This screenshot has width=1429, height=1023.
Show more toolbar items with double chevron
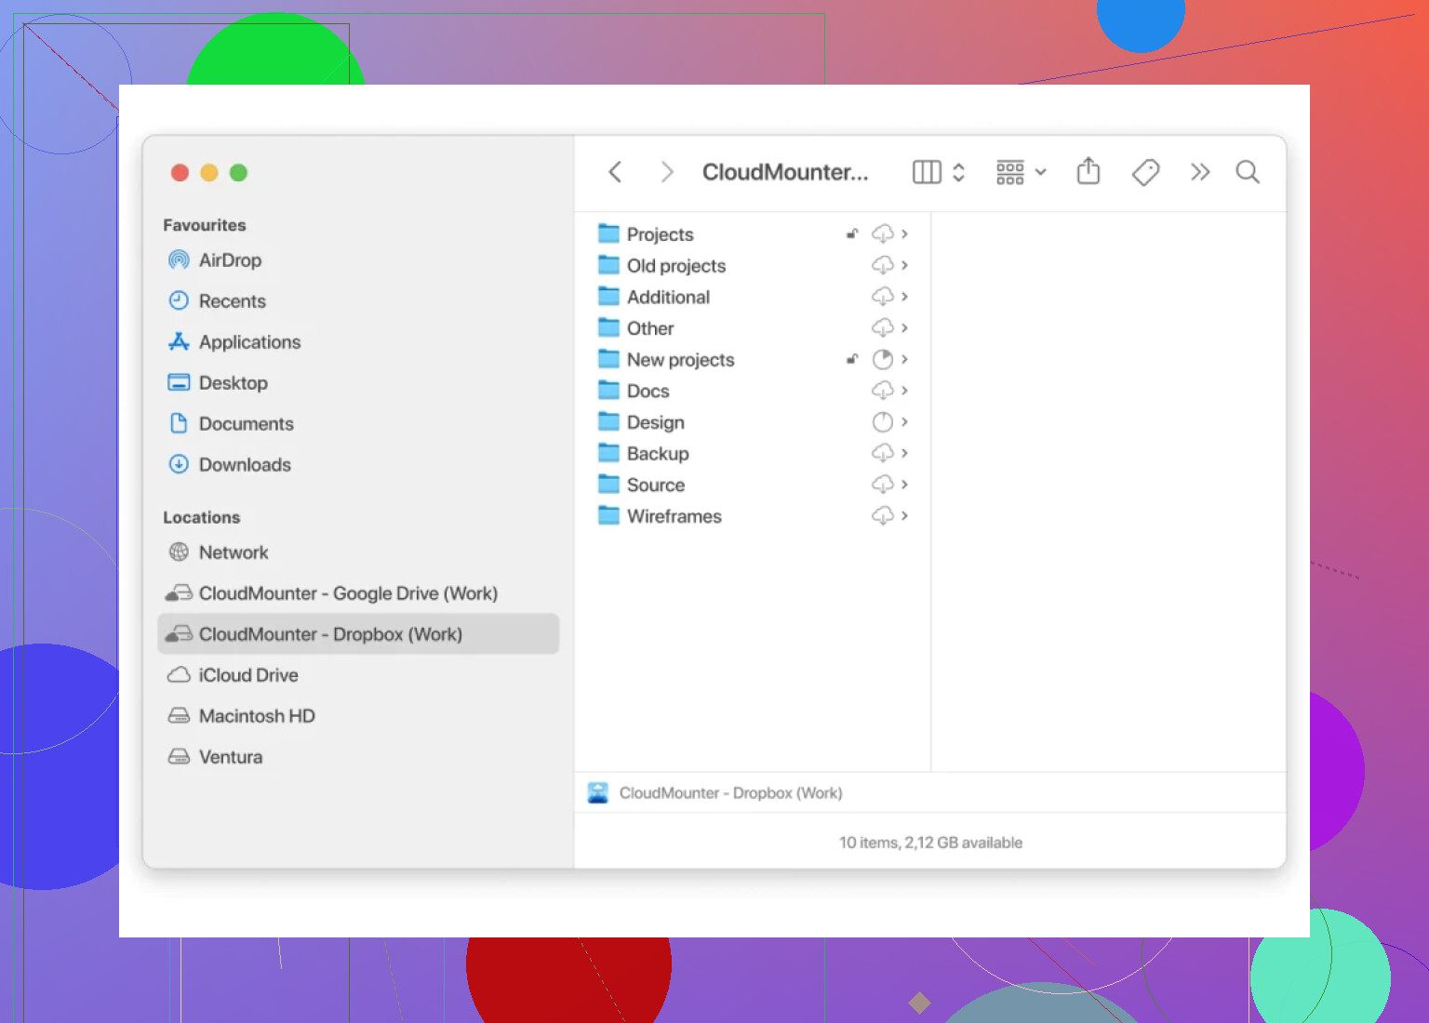click(1200, 172)
